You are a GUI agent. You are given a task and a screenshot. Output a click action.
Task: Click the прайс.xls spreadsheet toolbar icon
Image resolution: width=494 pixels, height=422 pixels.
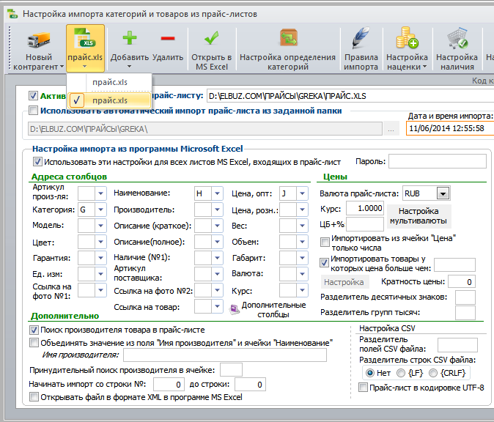point(84,38)
